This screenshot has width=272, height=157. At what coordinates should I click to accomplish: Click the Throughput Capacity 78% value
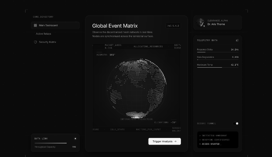[74, 147]
